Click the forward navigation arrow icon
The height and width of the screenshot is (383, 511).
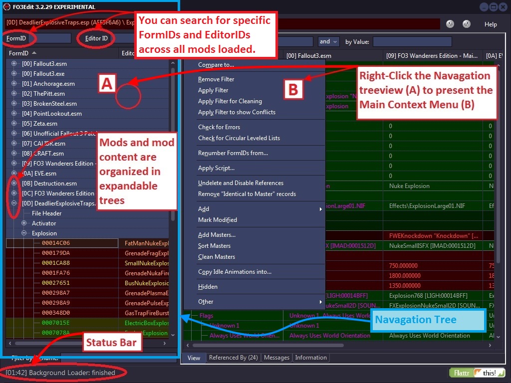(x=467, y=24)
